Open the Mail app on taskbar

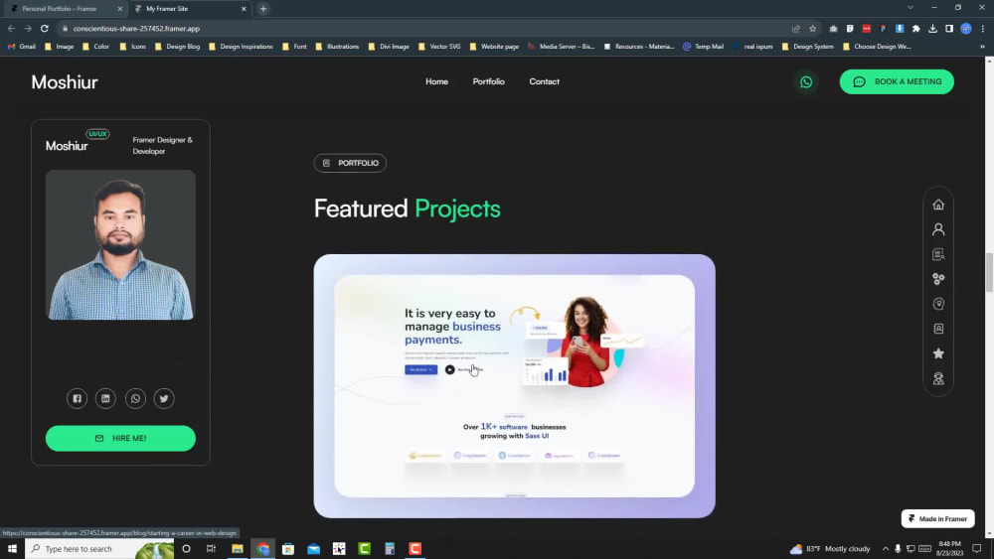coord(314,549)
